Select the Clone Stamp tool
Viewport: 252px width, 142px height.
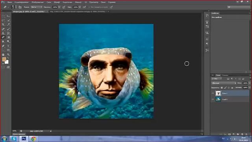3,33
